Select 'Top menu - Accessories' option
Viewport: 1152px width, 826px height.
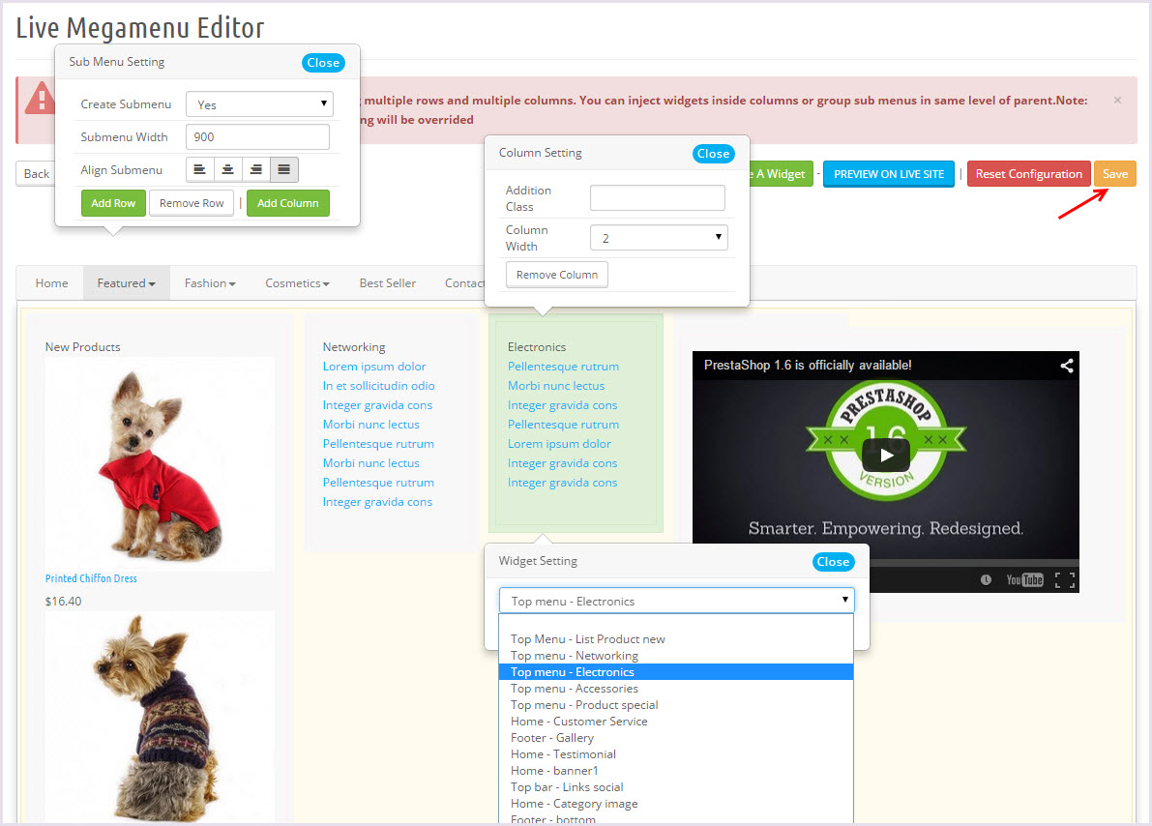tap(574, 689)
